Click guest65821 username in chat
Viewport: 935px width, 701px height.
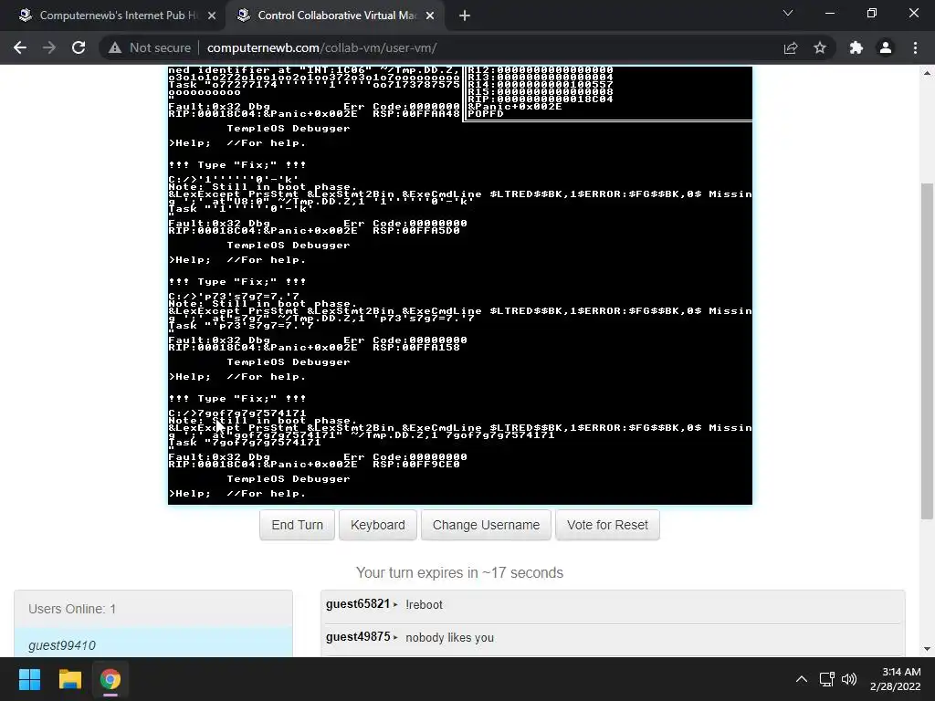(x=358, y=604)
